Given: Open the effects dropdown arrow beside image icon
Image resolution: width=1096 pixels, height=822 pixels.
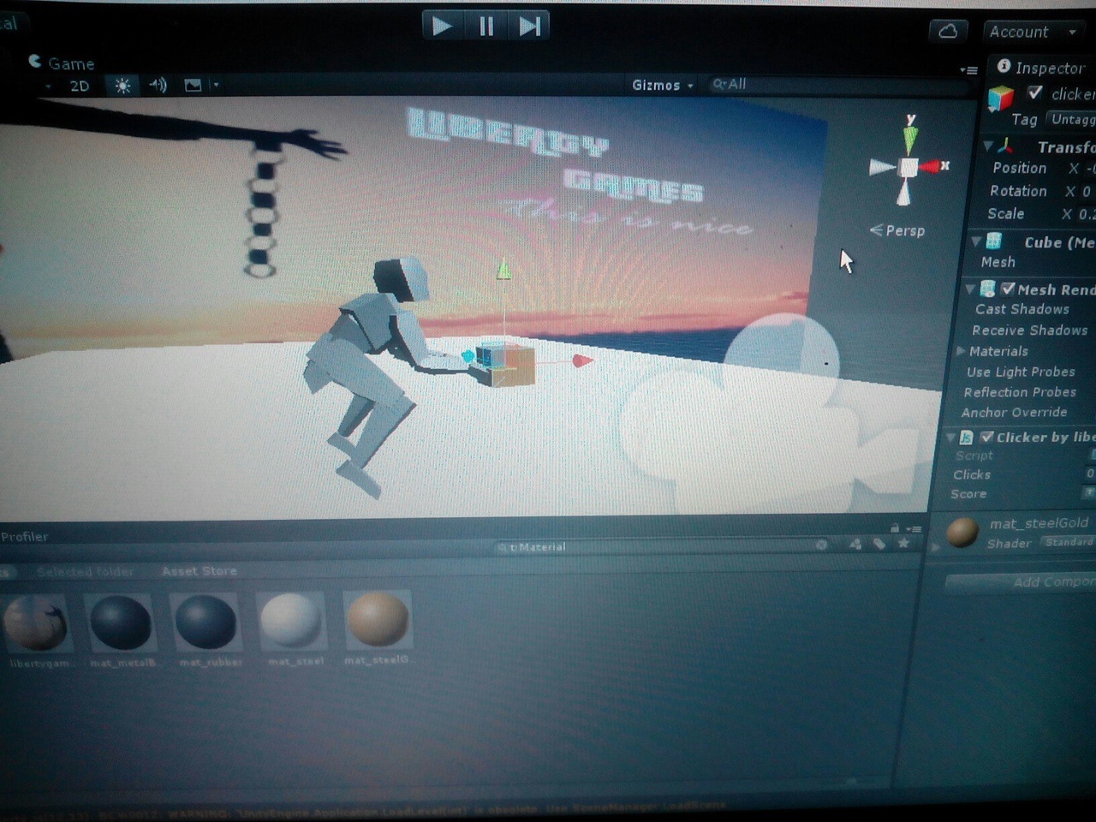Looking at the screenshot, I should (x=216, y=85).
